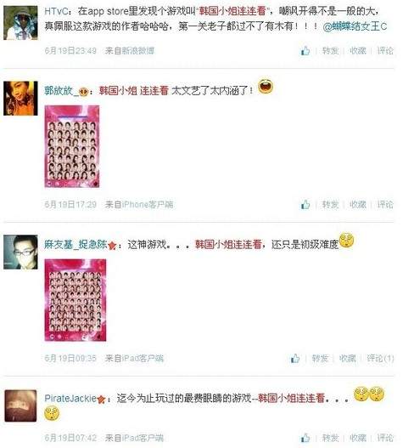The image size is (414, 448).
Task: Open PirateJackie username link
Action: [70, 399]
